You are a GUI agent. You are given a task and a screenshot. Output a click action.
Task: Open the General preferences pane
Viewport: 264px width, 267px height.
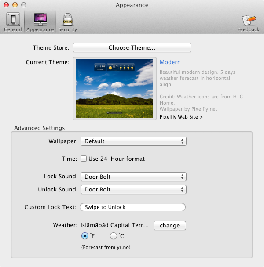[13, 22]
